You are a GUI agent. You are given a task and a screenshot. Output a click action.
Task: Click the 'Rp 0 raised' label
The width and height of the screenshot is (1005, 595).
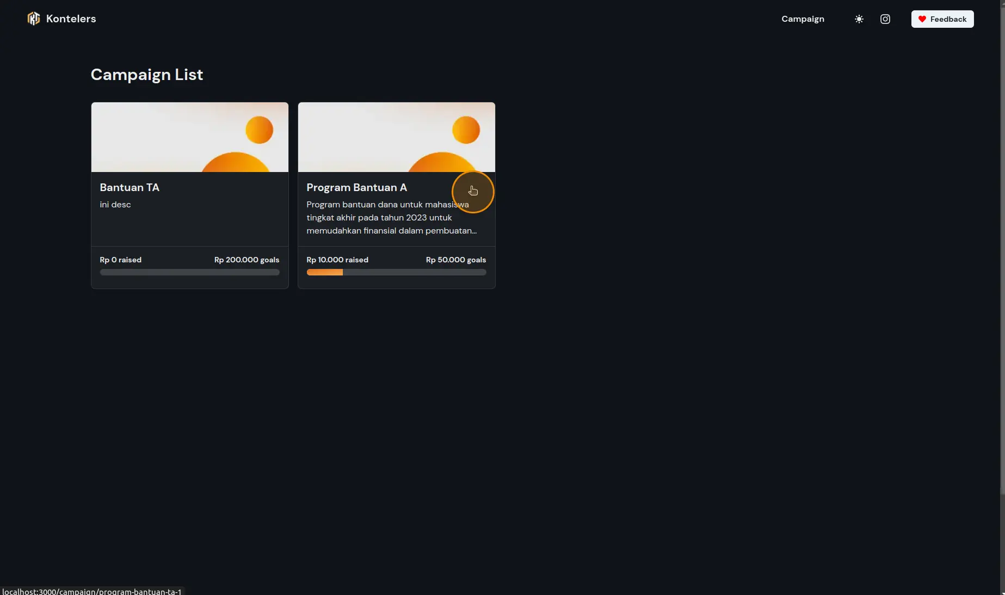click(x=121, y=260)
